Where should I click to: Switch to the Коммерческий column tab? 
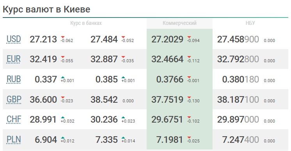click(179, 23)
